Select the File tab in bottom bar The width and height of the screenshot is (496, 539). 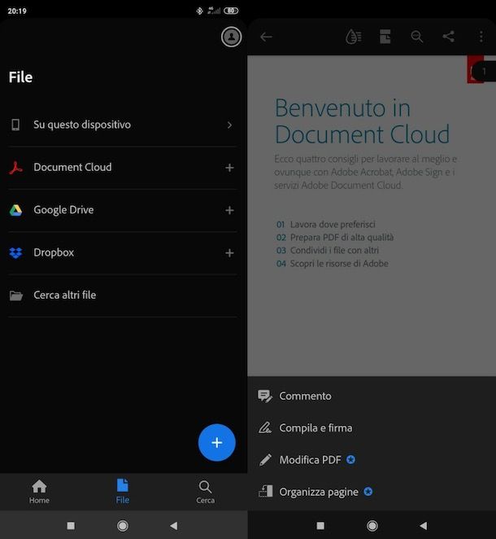click(123, 492)
